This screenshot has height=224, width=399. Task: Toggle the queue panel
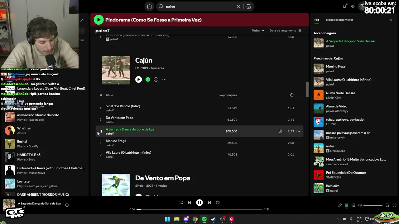click(347, 205)
